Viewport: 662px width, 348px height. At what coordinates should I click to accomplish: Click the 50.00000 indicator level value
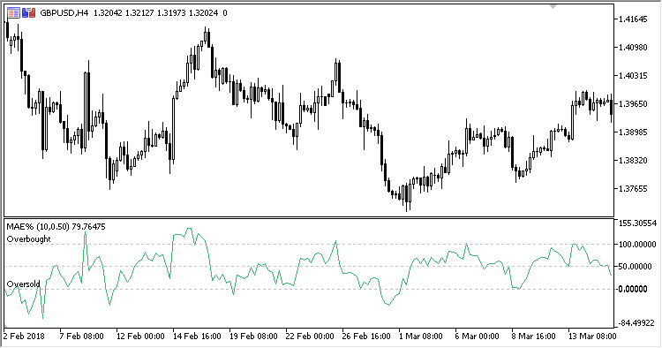tap(635, 267)
